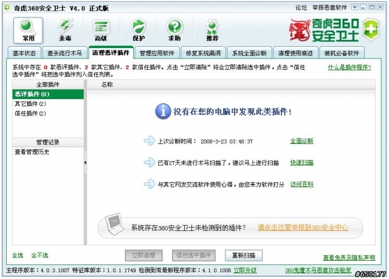The height and width of the screenshot is (279, 389).
Task: Click the 全面诊断 link
Action: coord(302,141)
